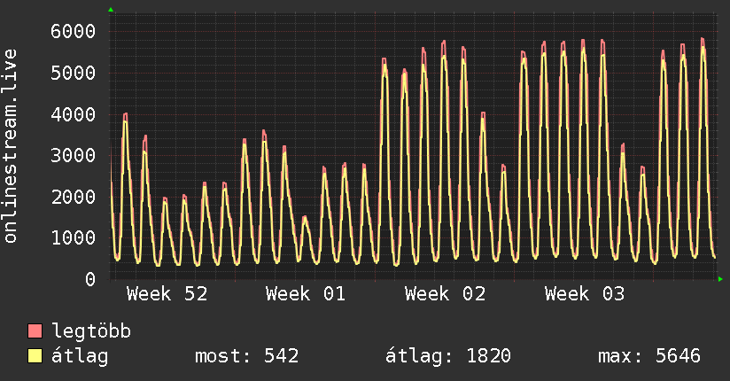Click the most: 542 value
Image resolution: width=730 pixels, height=381 pixels.
(x=247, y=356)
